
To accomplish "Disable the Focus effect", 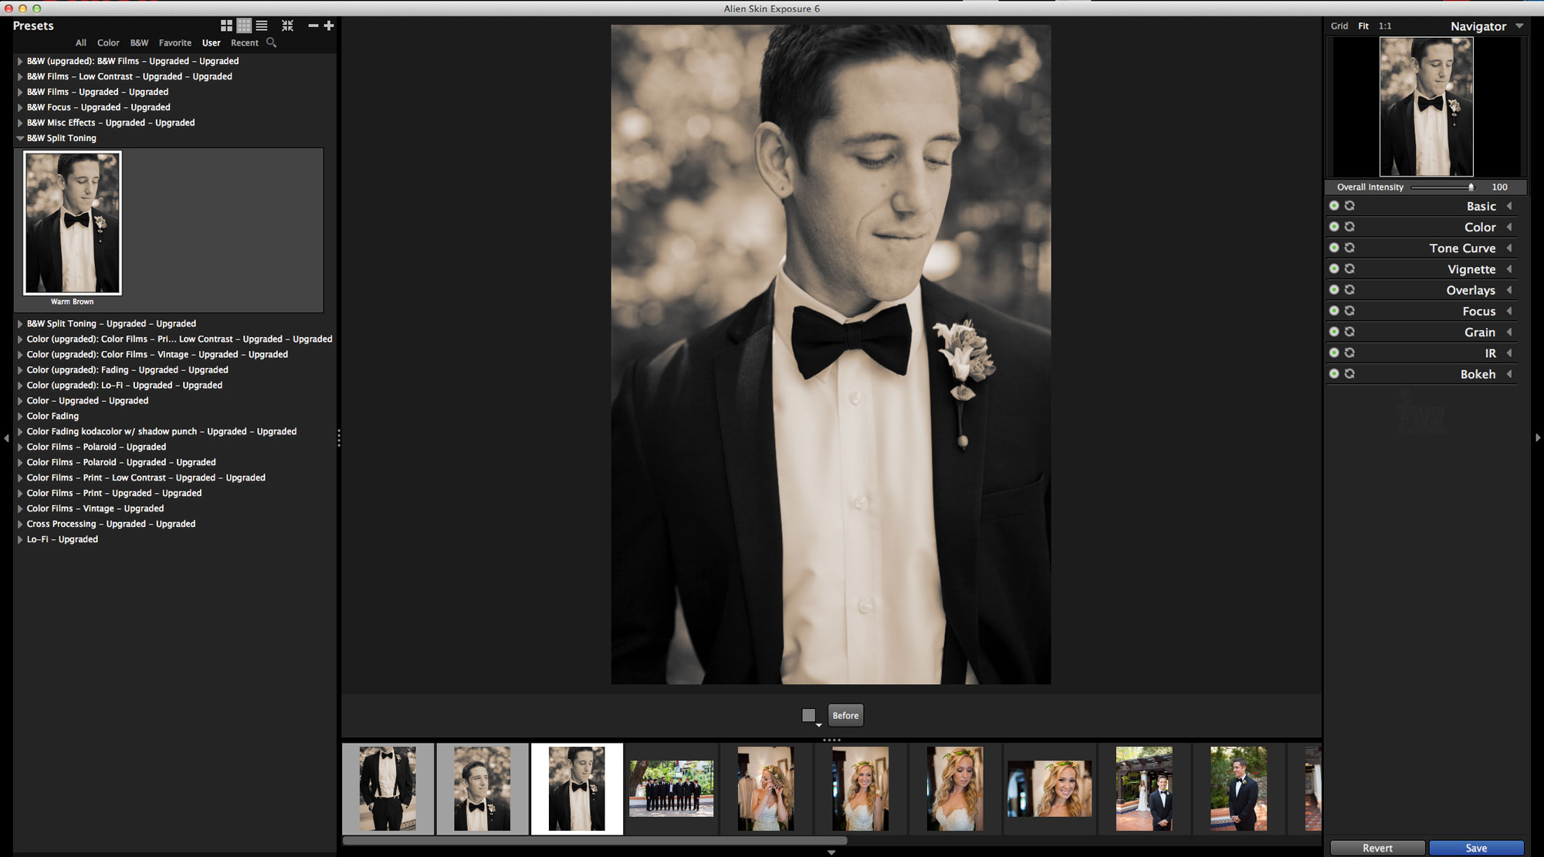I will point(1334,310).
